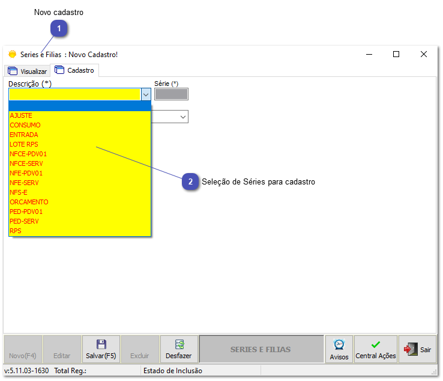Choose NFE-PDV01 from the list
Image resolution: width=443 pixels, height=381 pixels.
[x=80, y=173]
